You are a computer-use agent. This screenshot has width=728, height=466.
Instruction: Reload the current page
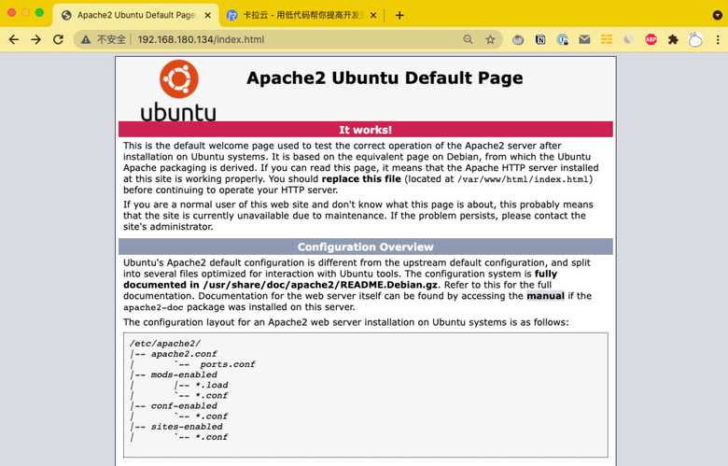point(58,39)
